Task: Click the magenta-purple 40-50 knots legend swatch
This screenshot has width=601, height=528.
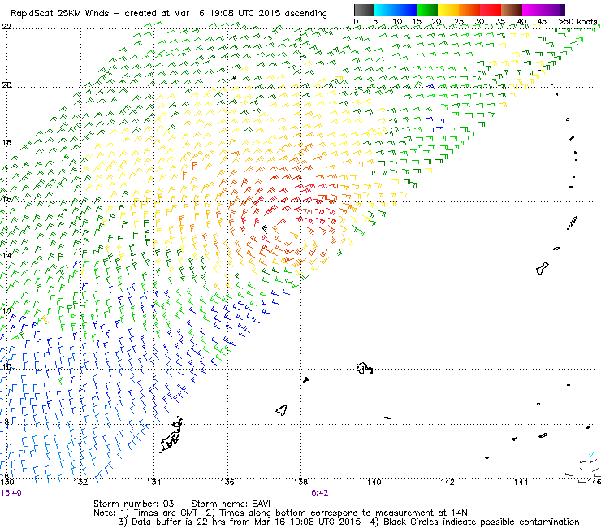Action: coord(543,10)
